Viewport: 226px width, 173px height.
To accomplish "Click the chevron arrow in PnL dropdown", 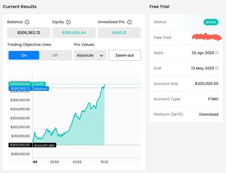I will 102,55.
